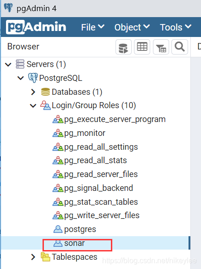Screen dimensions: 201x269
Task: Click the Databases cylinder icon
Action: (x=45, y=92)
